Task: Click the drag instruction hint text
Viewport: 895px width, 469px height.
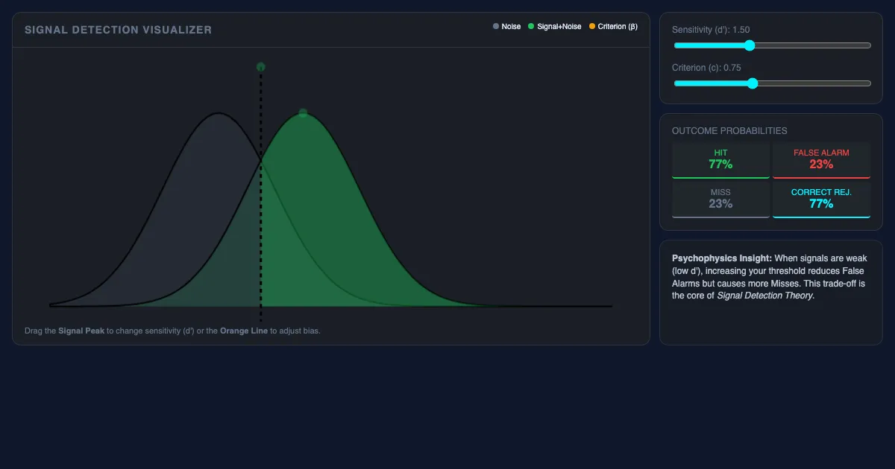Action: click(172, 331)
